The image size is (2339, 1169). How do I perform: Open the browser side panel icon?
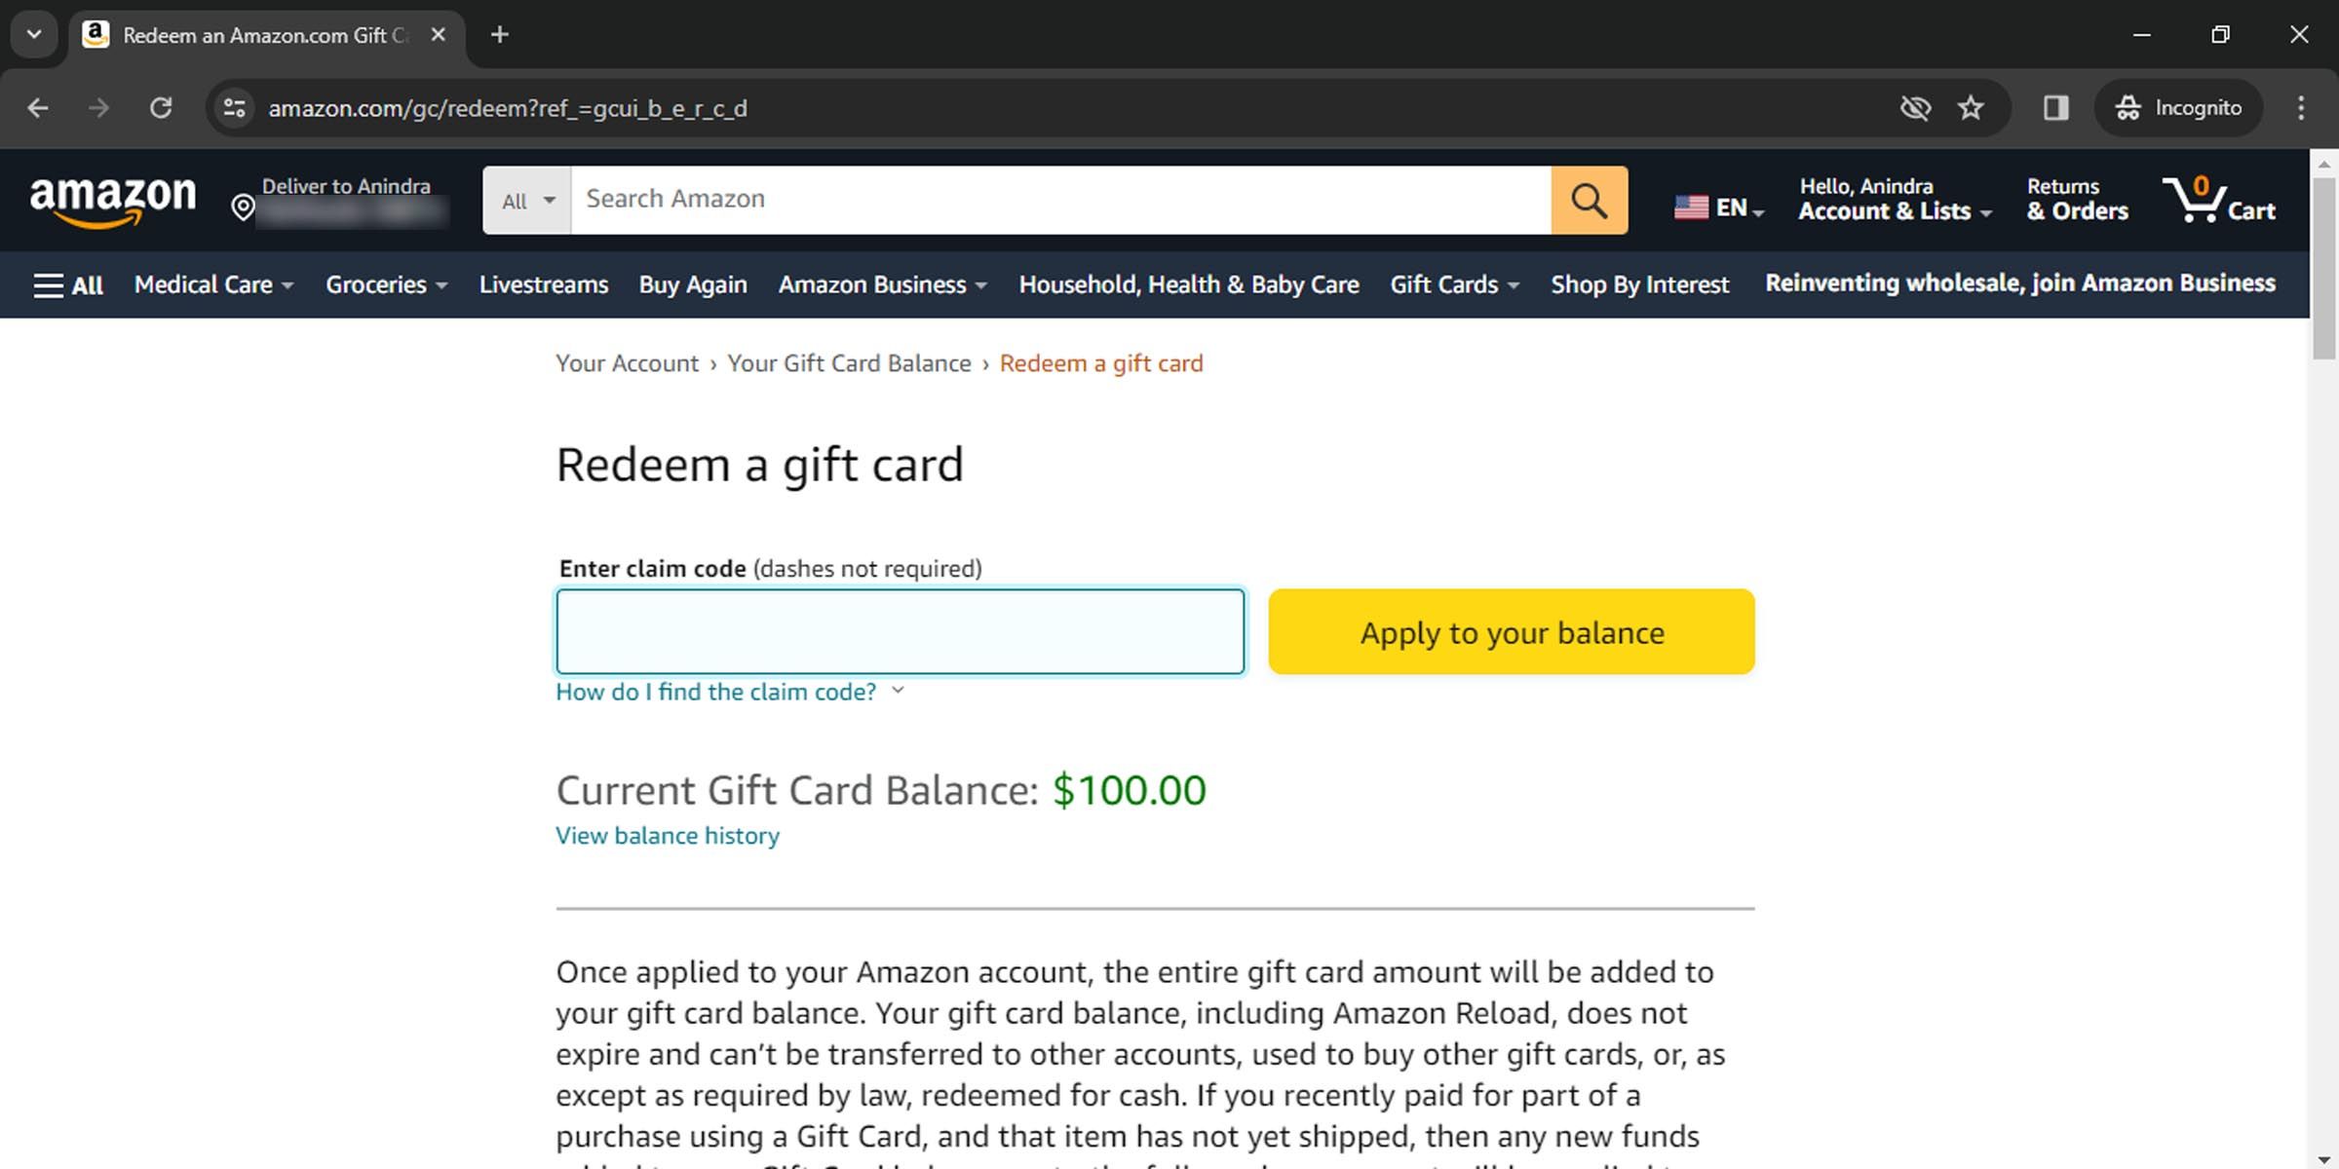[2055, 108]
